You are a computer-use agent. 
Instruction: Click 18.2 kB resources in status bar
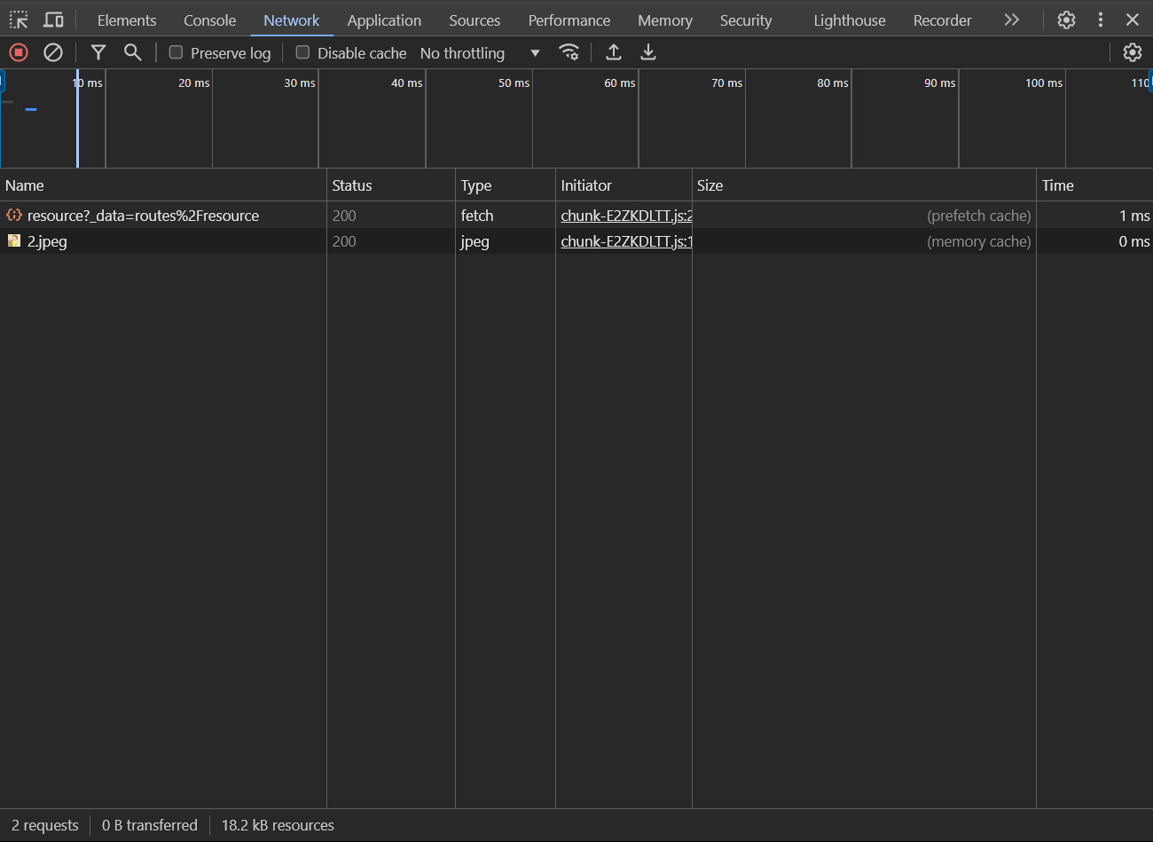point(278,825)
